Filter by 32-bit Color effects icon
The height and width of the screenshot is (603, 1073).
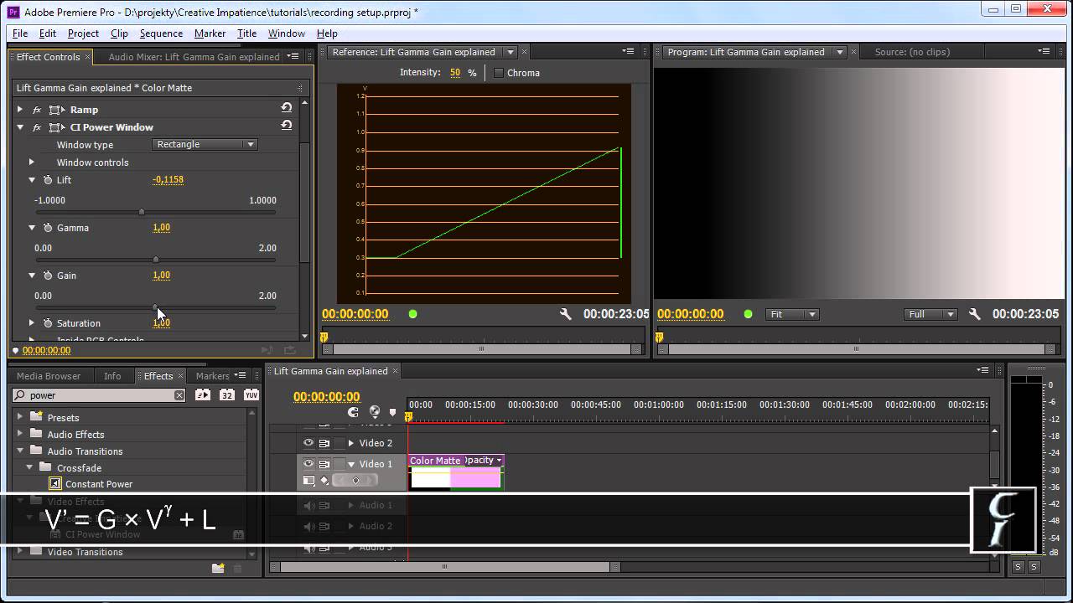(x=226, y=395)
